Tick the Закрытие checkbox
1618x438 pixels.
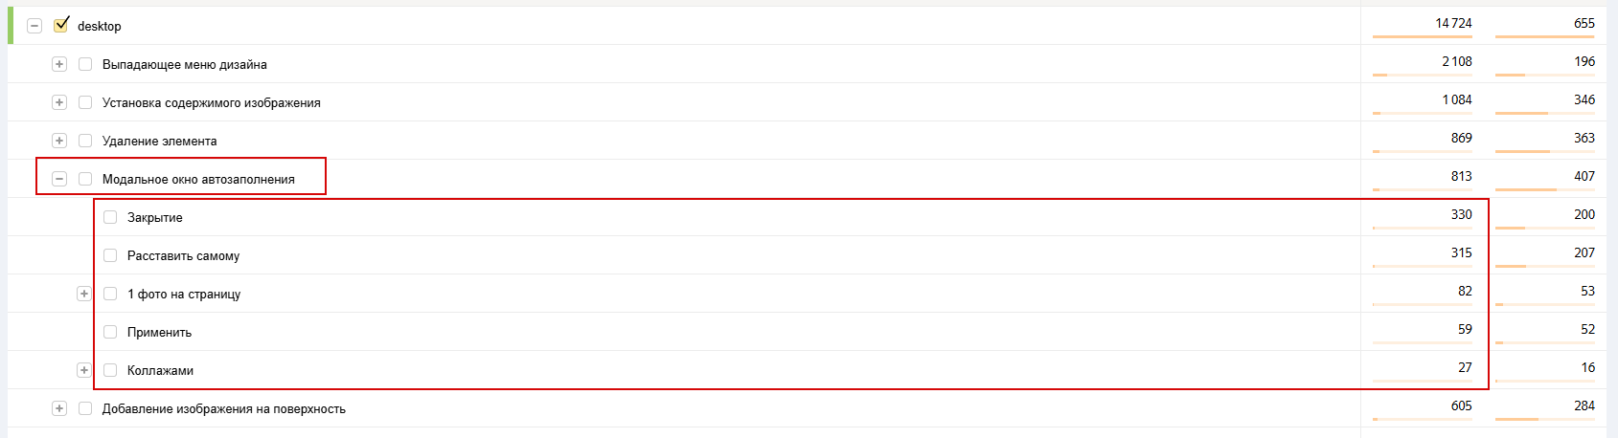110,217
